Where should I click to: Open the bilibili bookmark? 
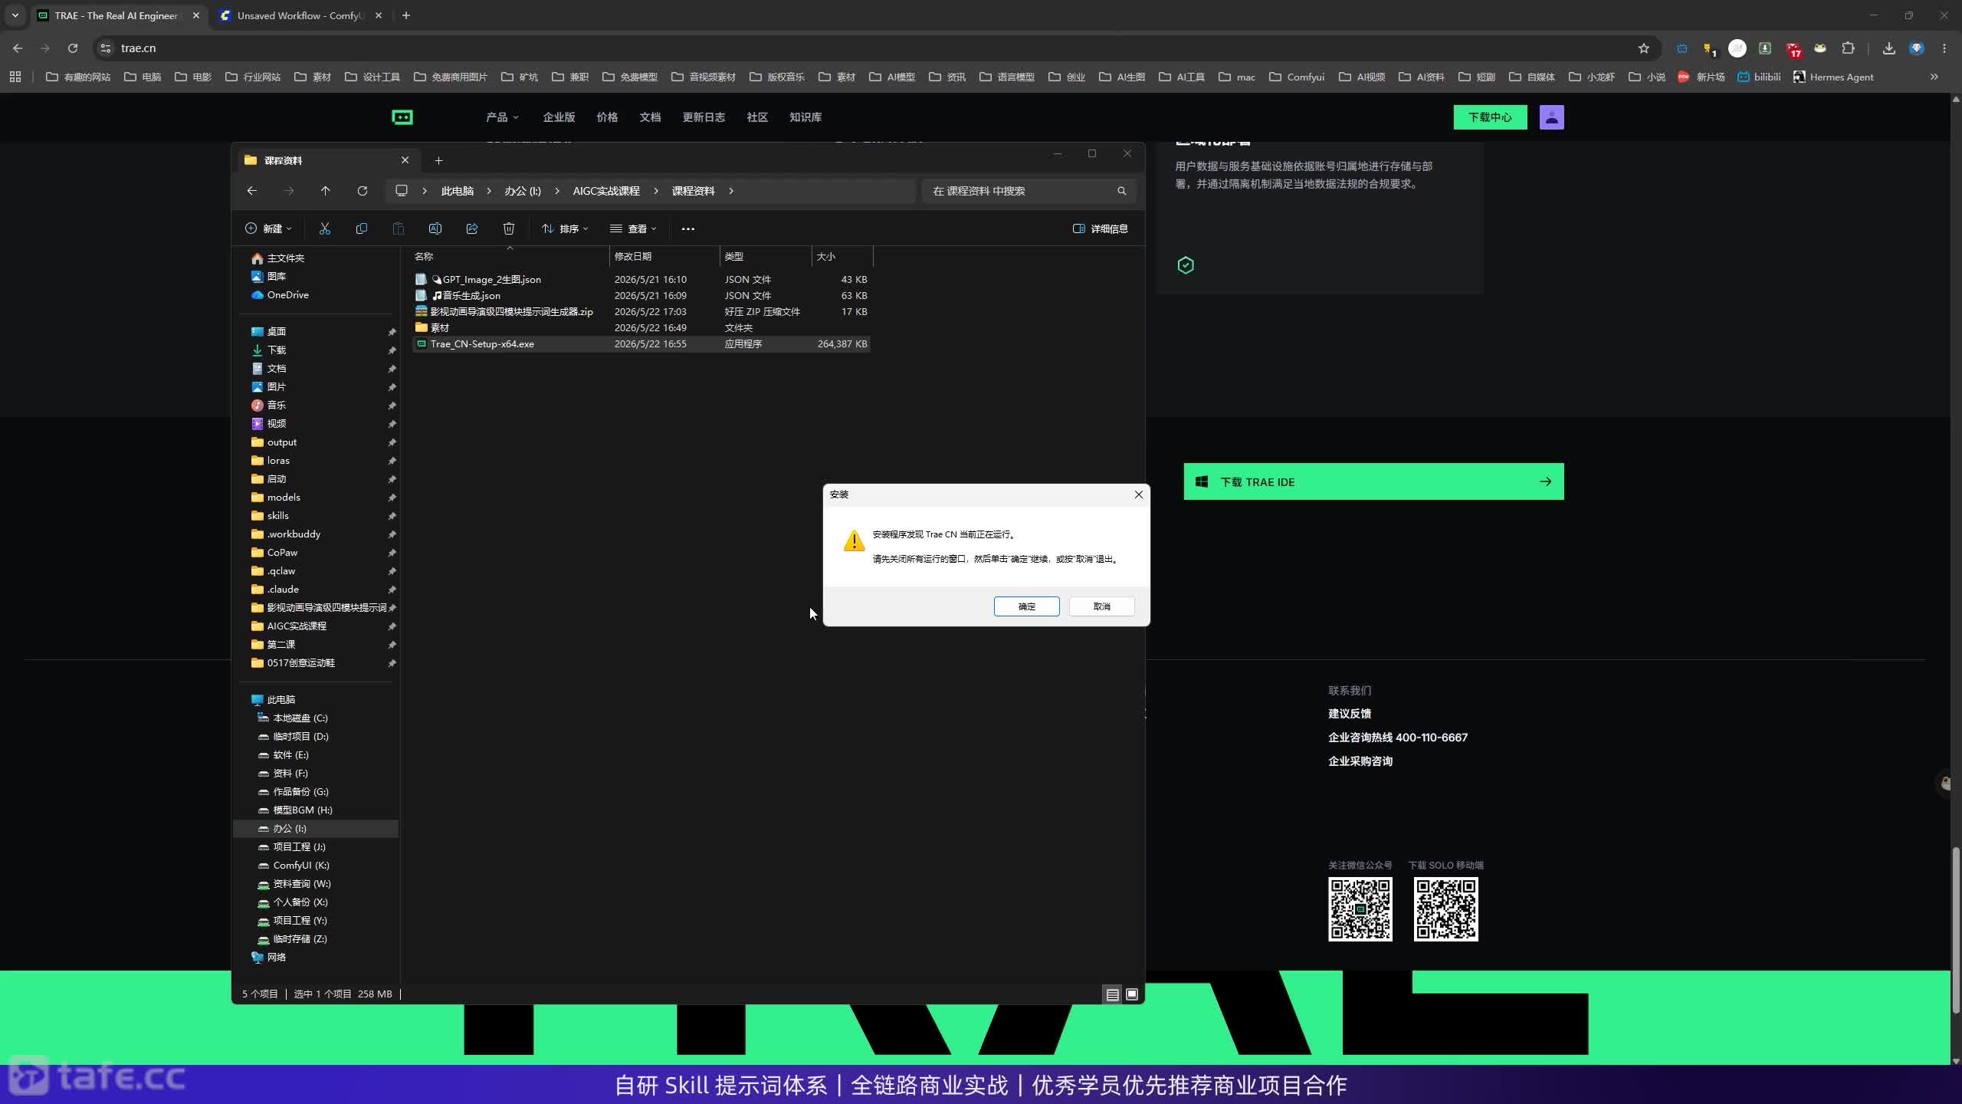[x=1759, y=77]
